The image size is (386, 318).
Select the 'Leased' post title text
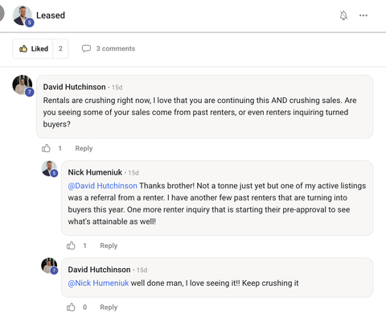pos(51,15)
